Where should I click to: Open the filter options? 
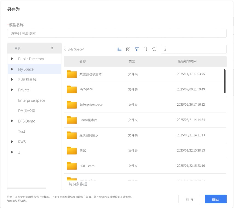coord(137,49)
